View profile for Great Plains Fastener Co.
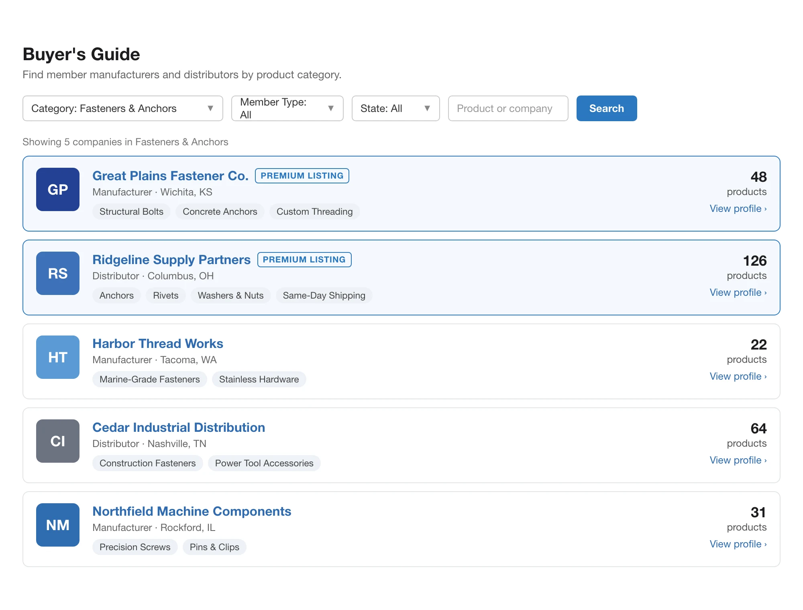This screenshot has height=610, width=803. point(738,209)
